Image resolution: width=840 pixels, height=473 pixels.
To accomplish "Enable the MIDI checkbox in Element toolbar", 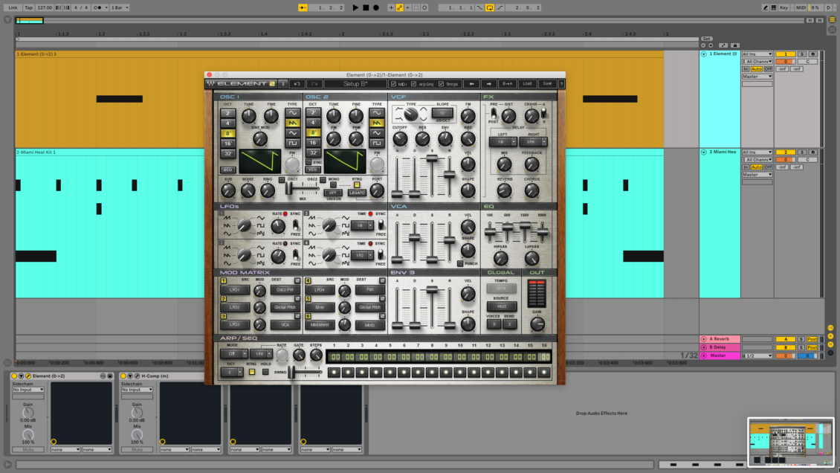I will [394, 84].
